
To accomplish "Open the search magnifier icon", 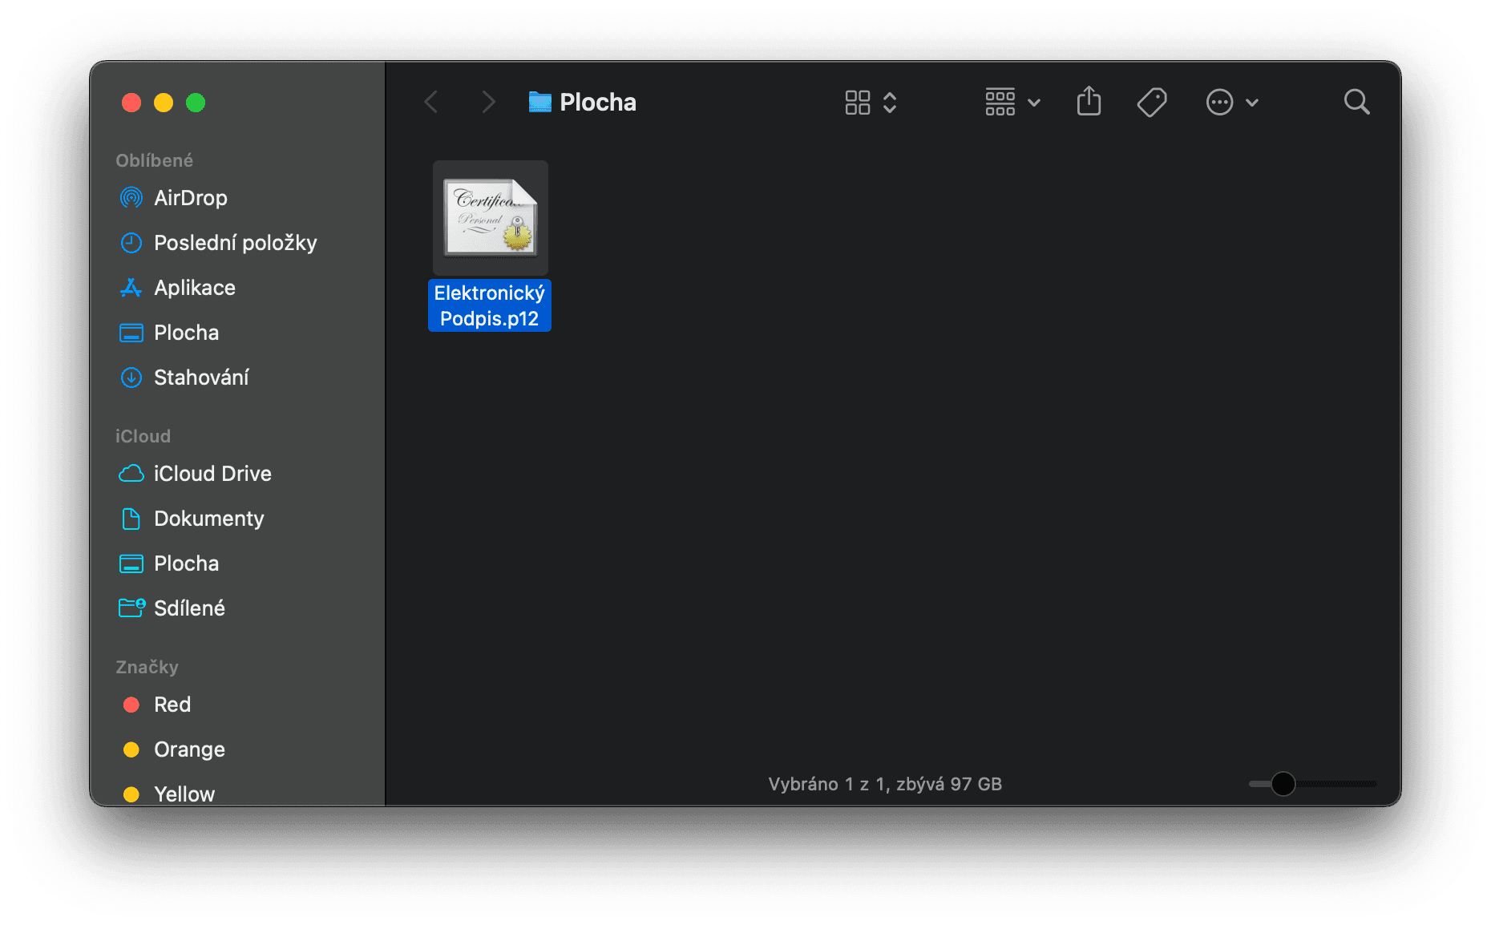I will [1356, 102].
